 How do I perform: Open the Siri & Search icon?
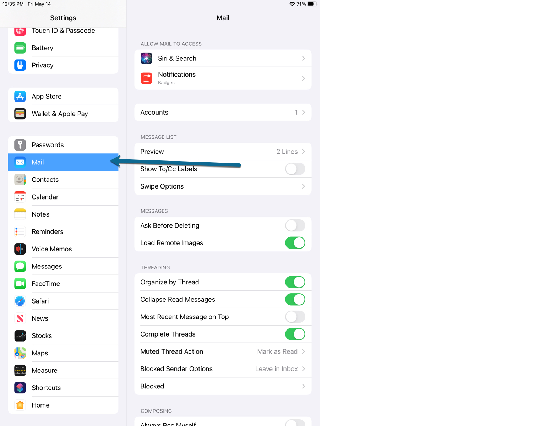pyautogui.click(x=146, y=58)
